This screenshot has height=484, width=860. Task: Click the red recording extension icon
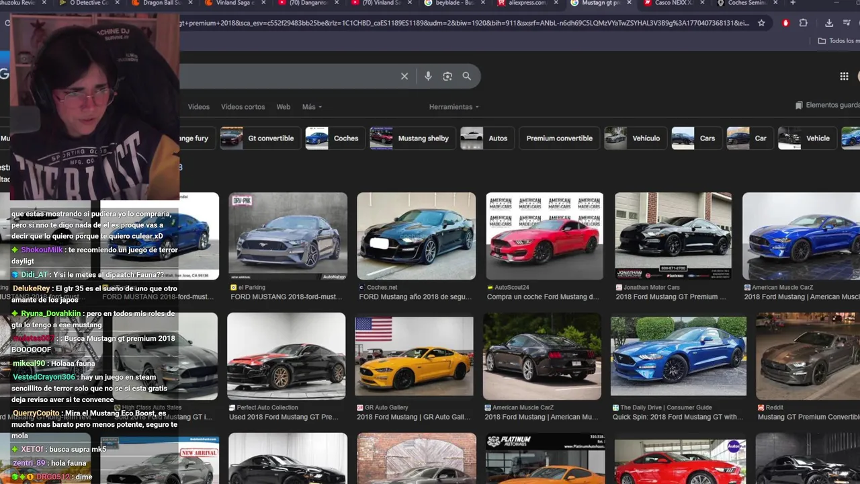(x=785, y=23)
